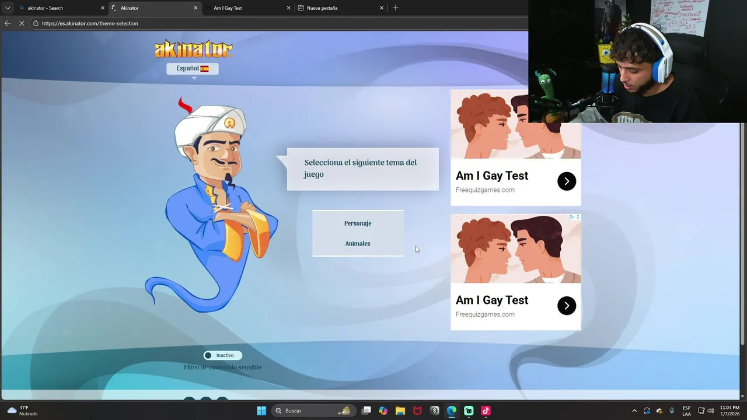The width and height of the screenshot is (747, 420).
Task: Open the Español language dropdown
Action: click(x=193, y=68)
